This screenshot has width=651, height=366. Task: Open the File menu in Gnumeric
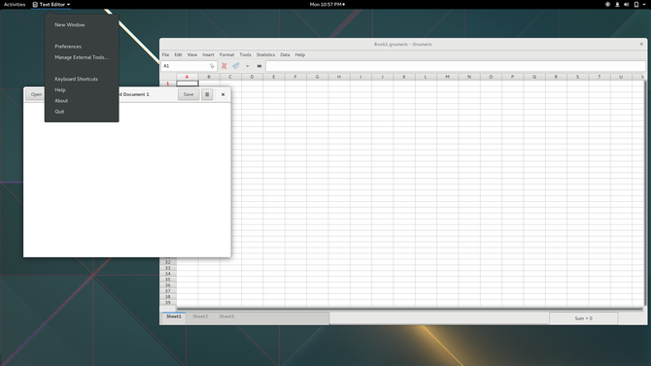tap(165, 54)
